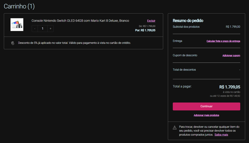The height and width of the screenshot is (143, 249).
Task: Click the Subtotal dos produtos value
Action: click(233, 27)
